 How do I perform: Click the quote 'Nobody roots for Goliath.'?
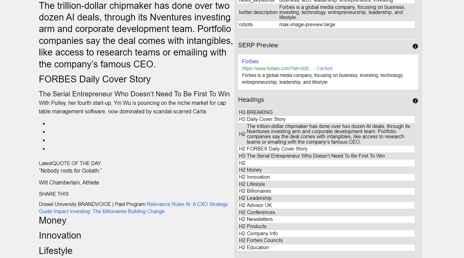click(x=71, y=171)
